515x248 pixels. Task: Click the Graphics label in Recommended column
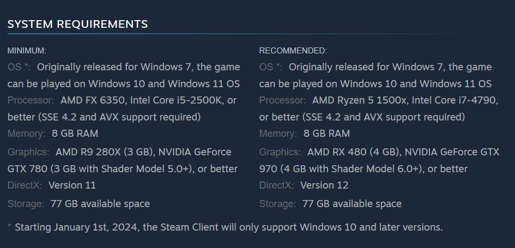click(x=280, y=152)
